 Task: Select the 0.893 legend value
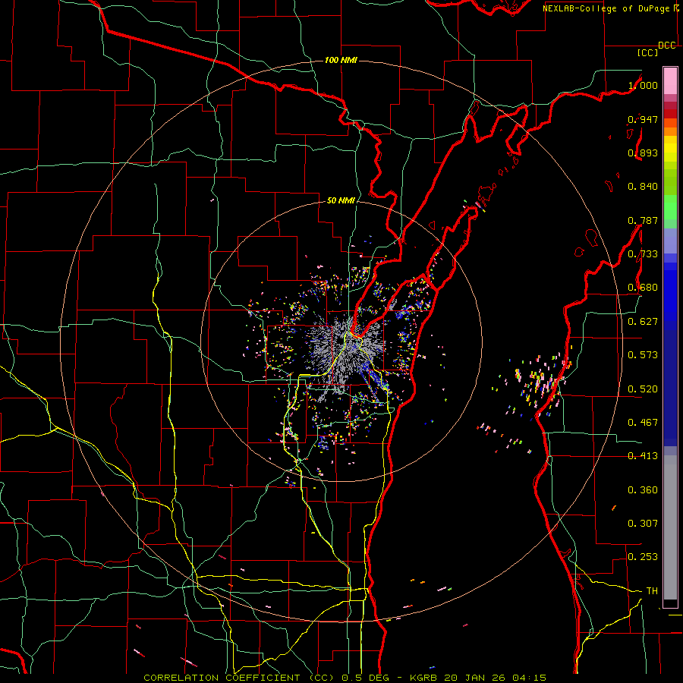point(643,153)
